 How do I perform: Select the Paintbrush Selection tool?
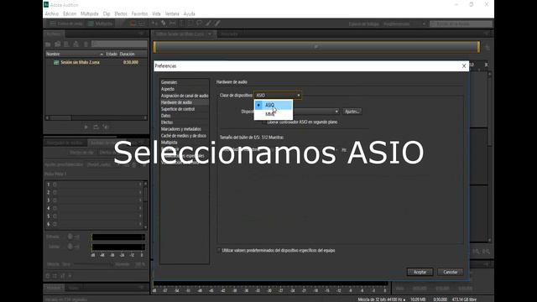pyautogui.click(x=208, y=23)
